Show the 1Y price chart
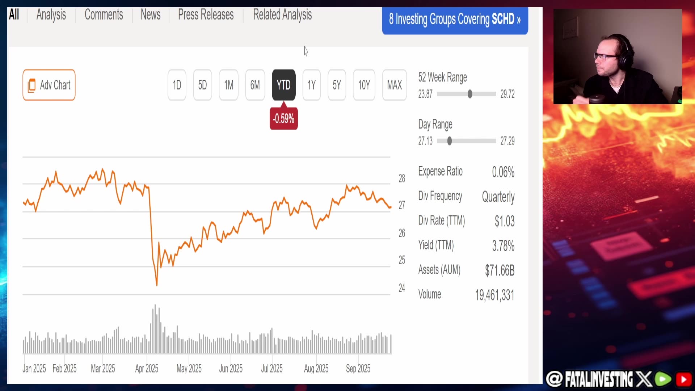695x391 pixels. coord(311,85)
